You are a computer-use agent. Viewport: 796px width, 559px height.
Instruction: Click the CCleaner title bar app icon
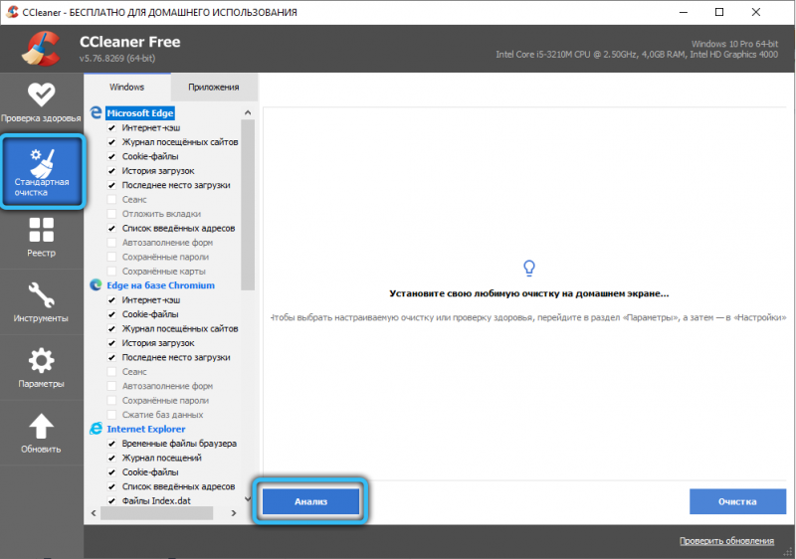[x=12, y=12]
